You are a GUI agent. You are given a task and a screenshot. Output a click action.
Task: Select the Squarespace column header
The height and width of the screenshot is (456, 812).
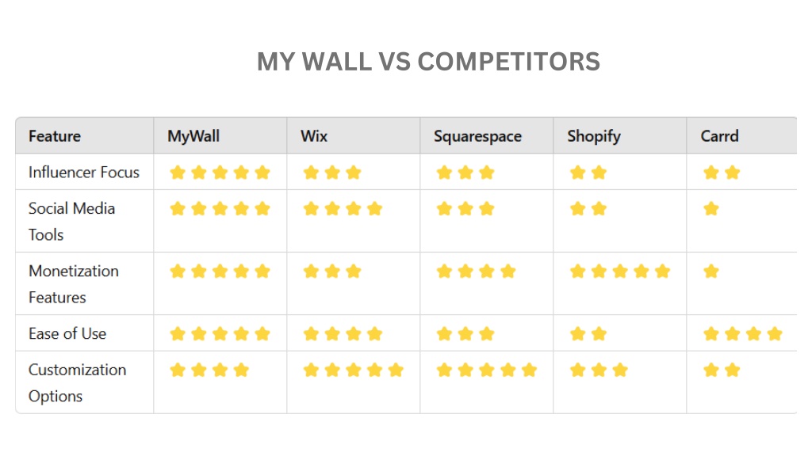(477, 136)
